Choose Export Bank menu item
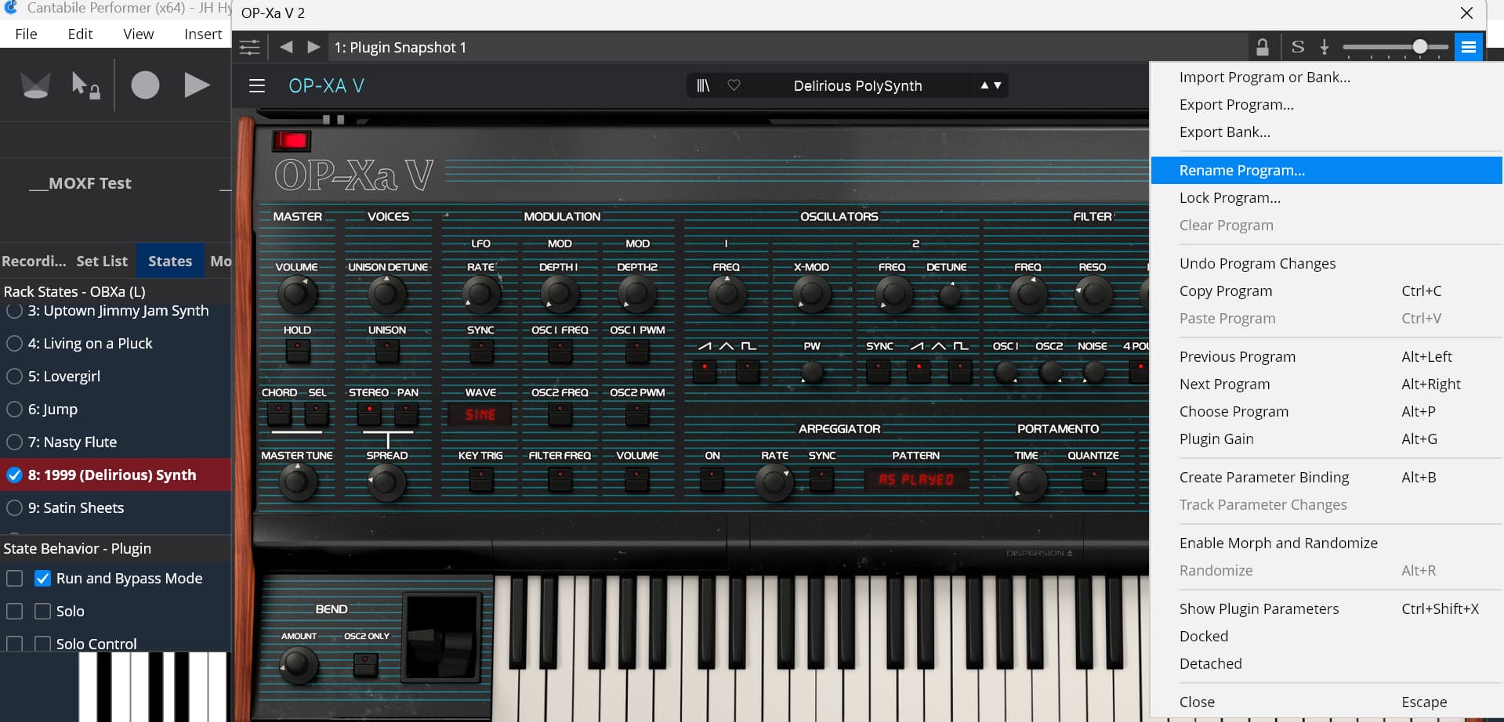 1326,132
